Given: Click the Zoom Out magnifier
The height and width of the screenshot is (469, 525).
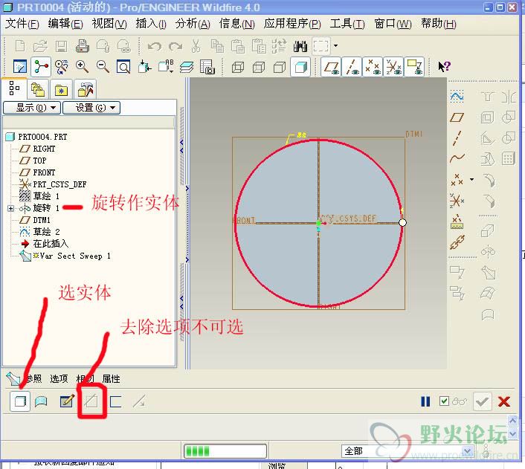Looking at the screenshot, I should click(x=103, y=67).
